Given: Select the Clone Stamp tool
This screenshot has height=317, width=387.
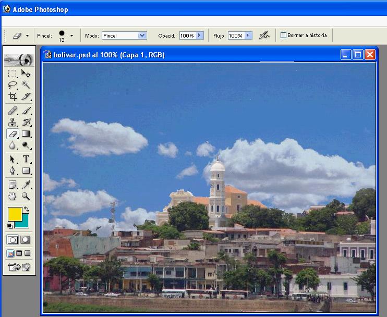Looking at the screenshot, I should (x=13, y=122).
